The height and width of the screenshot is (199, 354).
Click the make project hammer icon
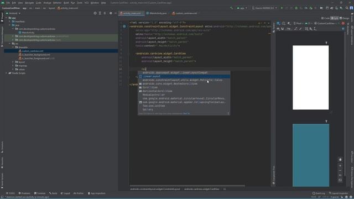(x=231, y=8)
